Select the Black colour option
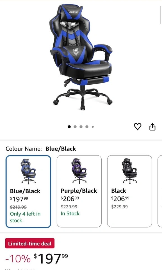The height and width of the screenshot is (270, 162). (129, 191)
